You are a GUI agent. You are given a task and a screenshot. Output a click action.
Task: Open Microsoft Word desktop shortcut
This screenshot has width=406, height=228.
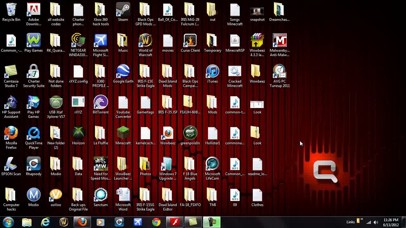pyautogui.click(x=123, y=199)
